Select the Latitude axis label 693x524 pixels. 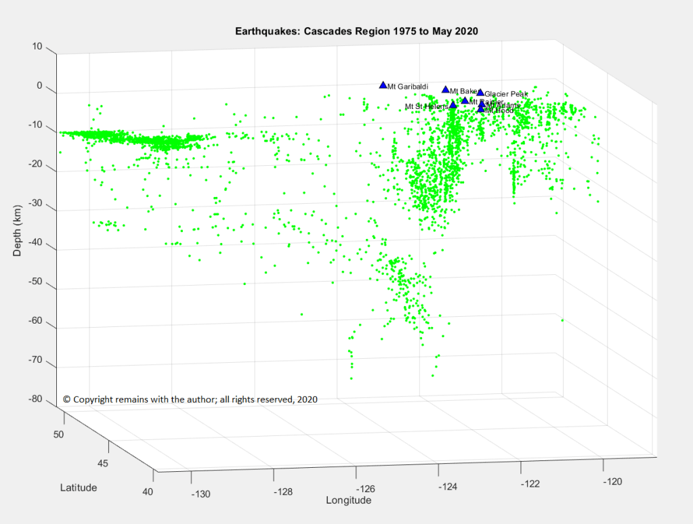79,487
